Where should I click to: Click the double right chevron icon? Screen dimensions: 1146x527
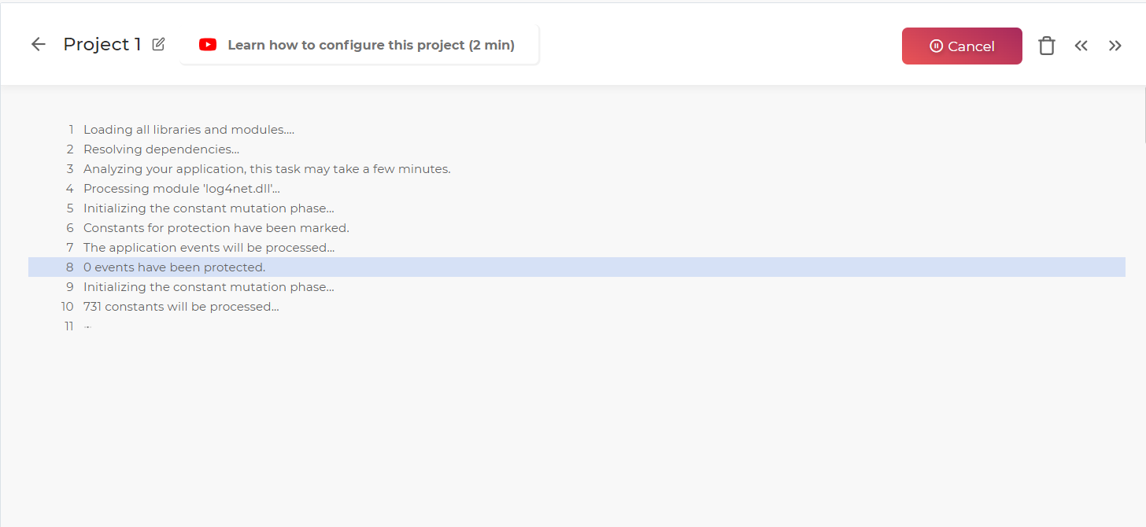1115,46
